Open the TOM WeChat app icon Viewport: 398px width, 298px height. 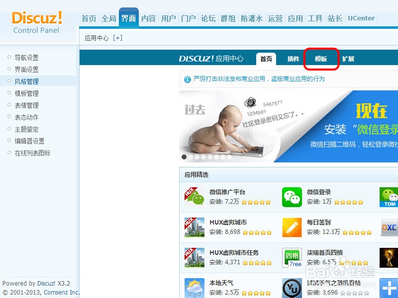pos(389,197)
